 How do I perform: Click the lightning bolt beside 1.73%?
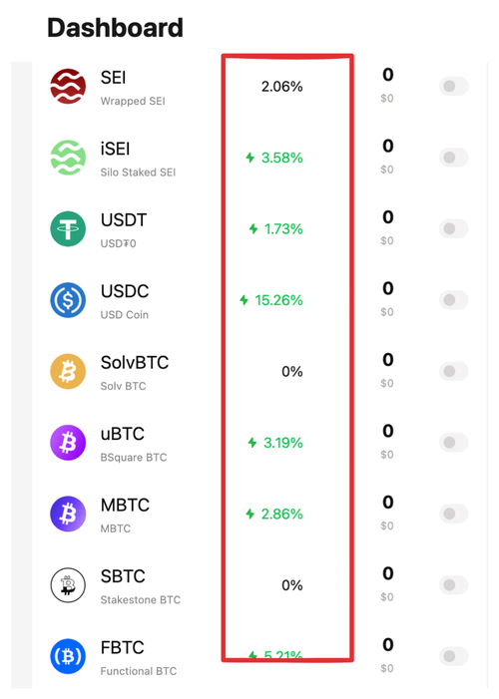click(x=253, y=228)
